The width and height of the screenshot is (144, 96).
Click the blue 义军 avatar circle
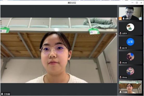[130, 42]
